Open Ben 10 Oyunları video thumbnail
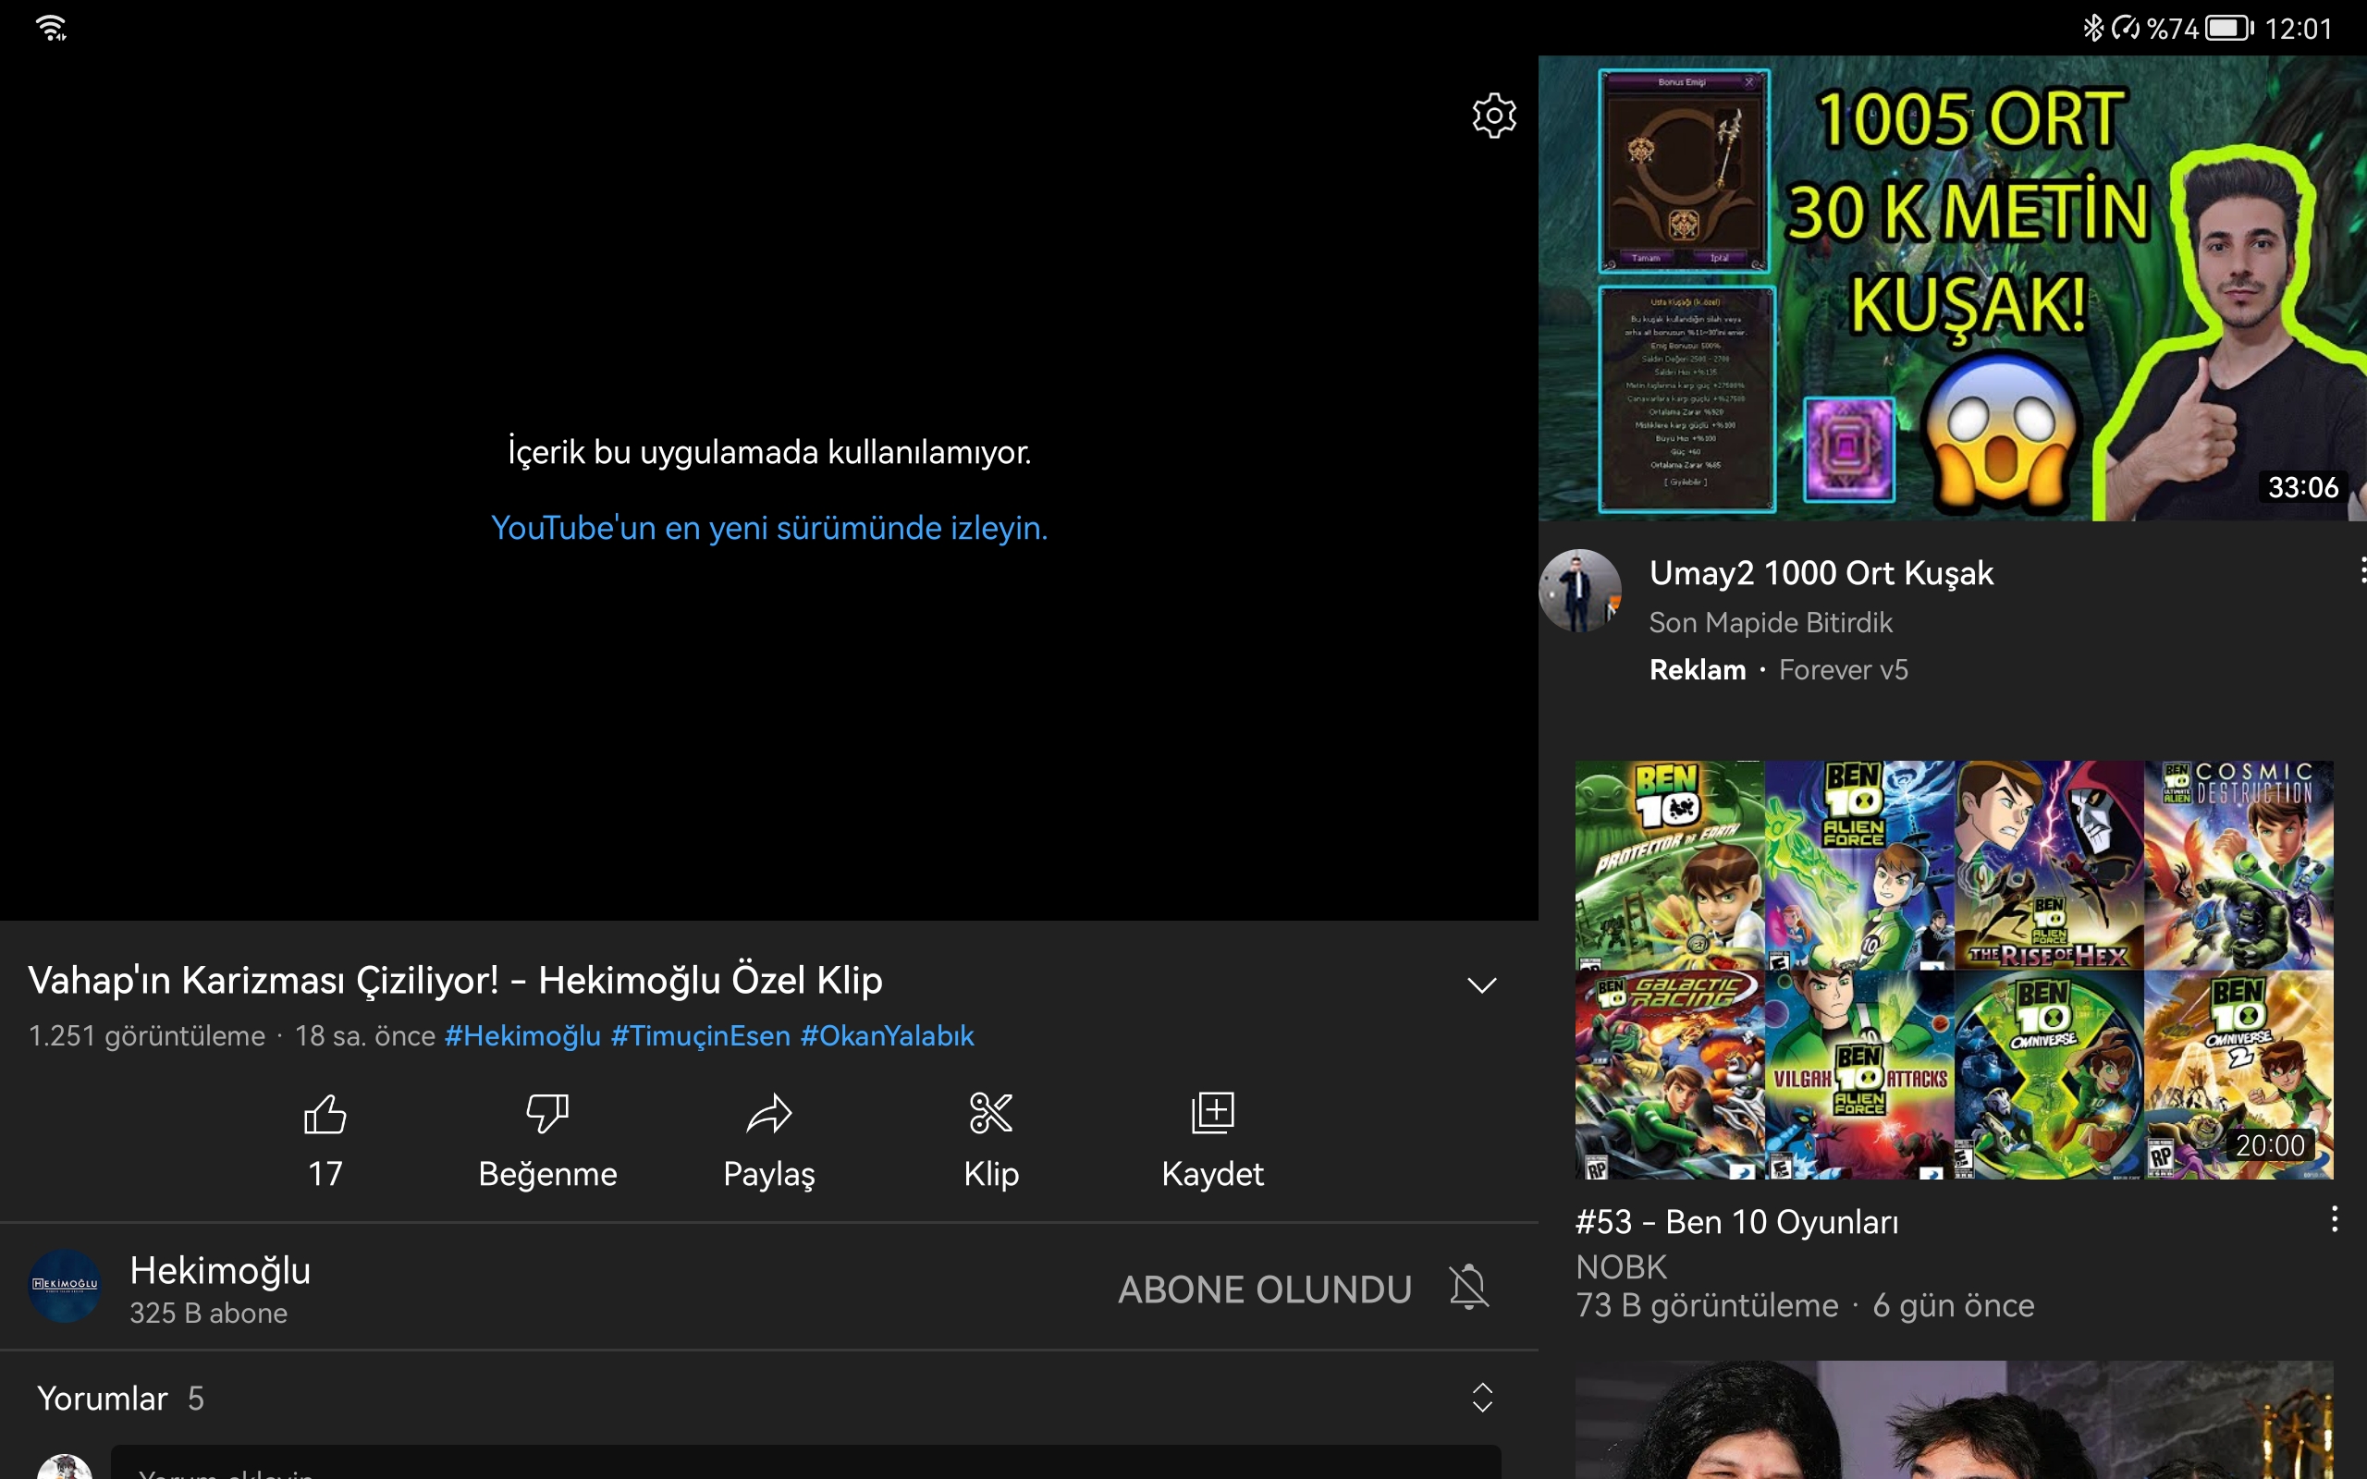 (x=1954, y=970)
